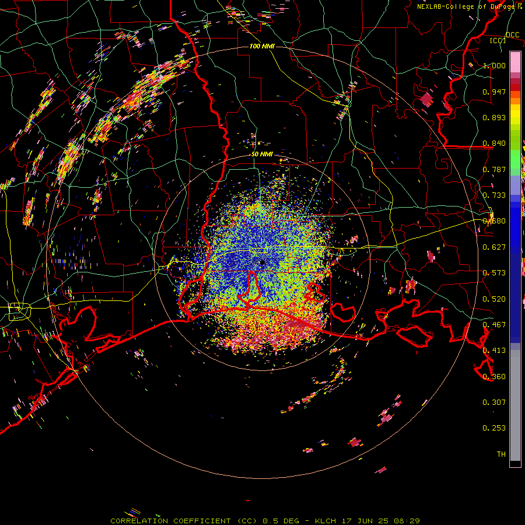
Task: Pick the bright green swatch beside 0.787
Action: (x=515, y=161)
